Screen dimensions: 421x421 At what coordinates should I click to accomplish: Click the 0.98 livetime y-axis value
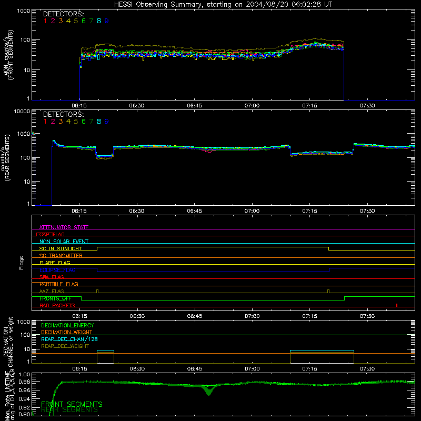[x=24, y=382]
